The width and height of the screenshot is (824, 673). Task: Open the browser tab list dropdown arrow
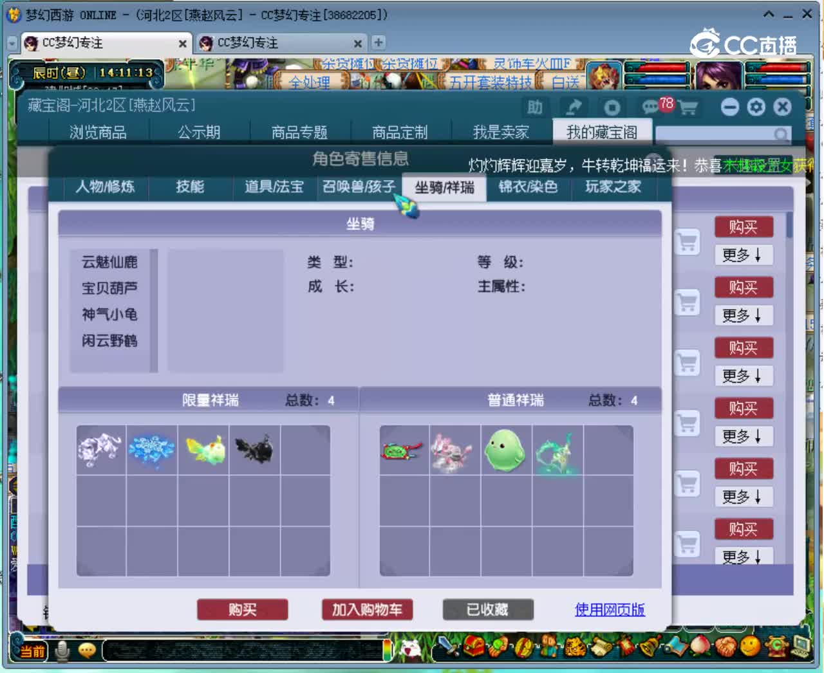12,43
